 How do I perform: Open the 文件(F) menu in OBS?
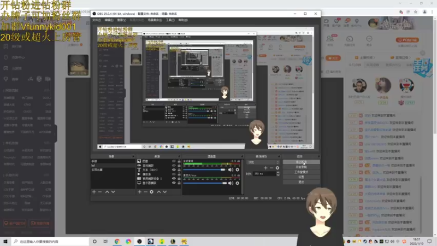point(97,20)
